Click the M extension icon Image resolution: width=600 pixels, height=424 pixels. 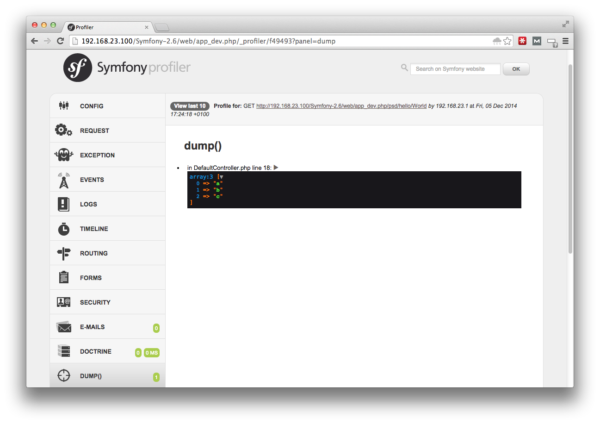537,41
